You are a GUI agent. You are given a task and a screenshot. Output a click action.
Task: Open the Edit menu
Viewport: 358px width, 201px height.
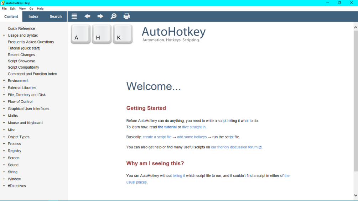tap(13, 9)
